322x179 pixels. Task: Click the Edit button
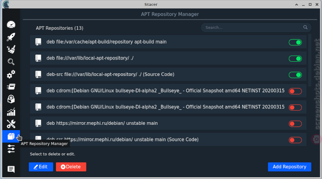click(41, 167)
